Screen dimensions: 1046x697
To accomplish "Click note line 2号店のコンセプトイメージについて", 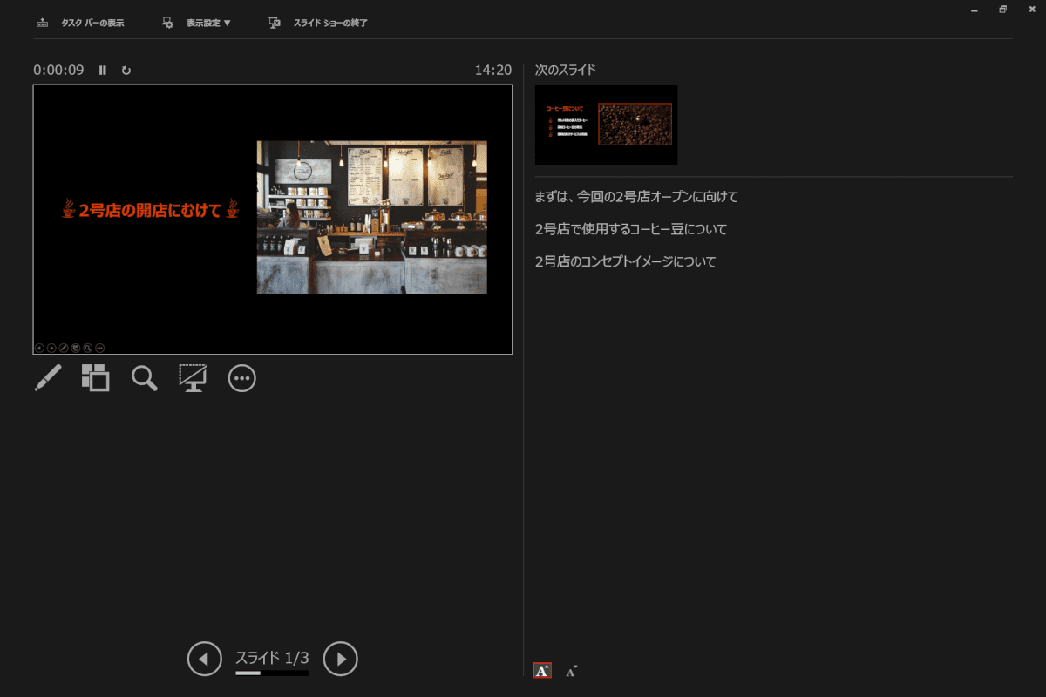I will (x=626, y=261).
